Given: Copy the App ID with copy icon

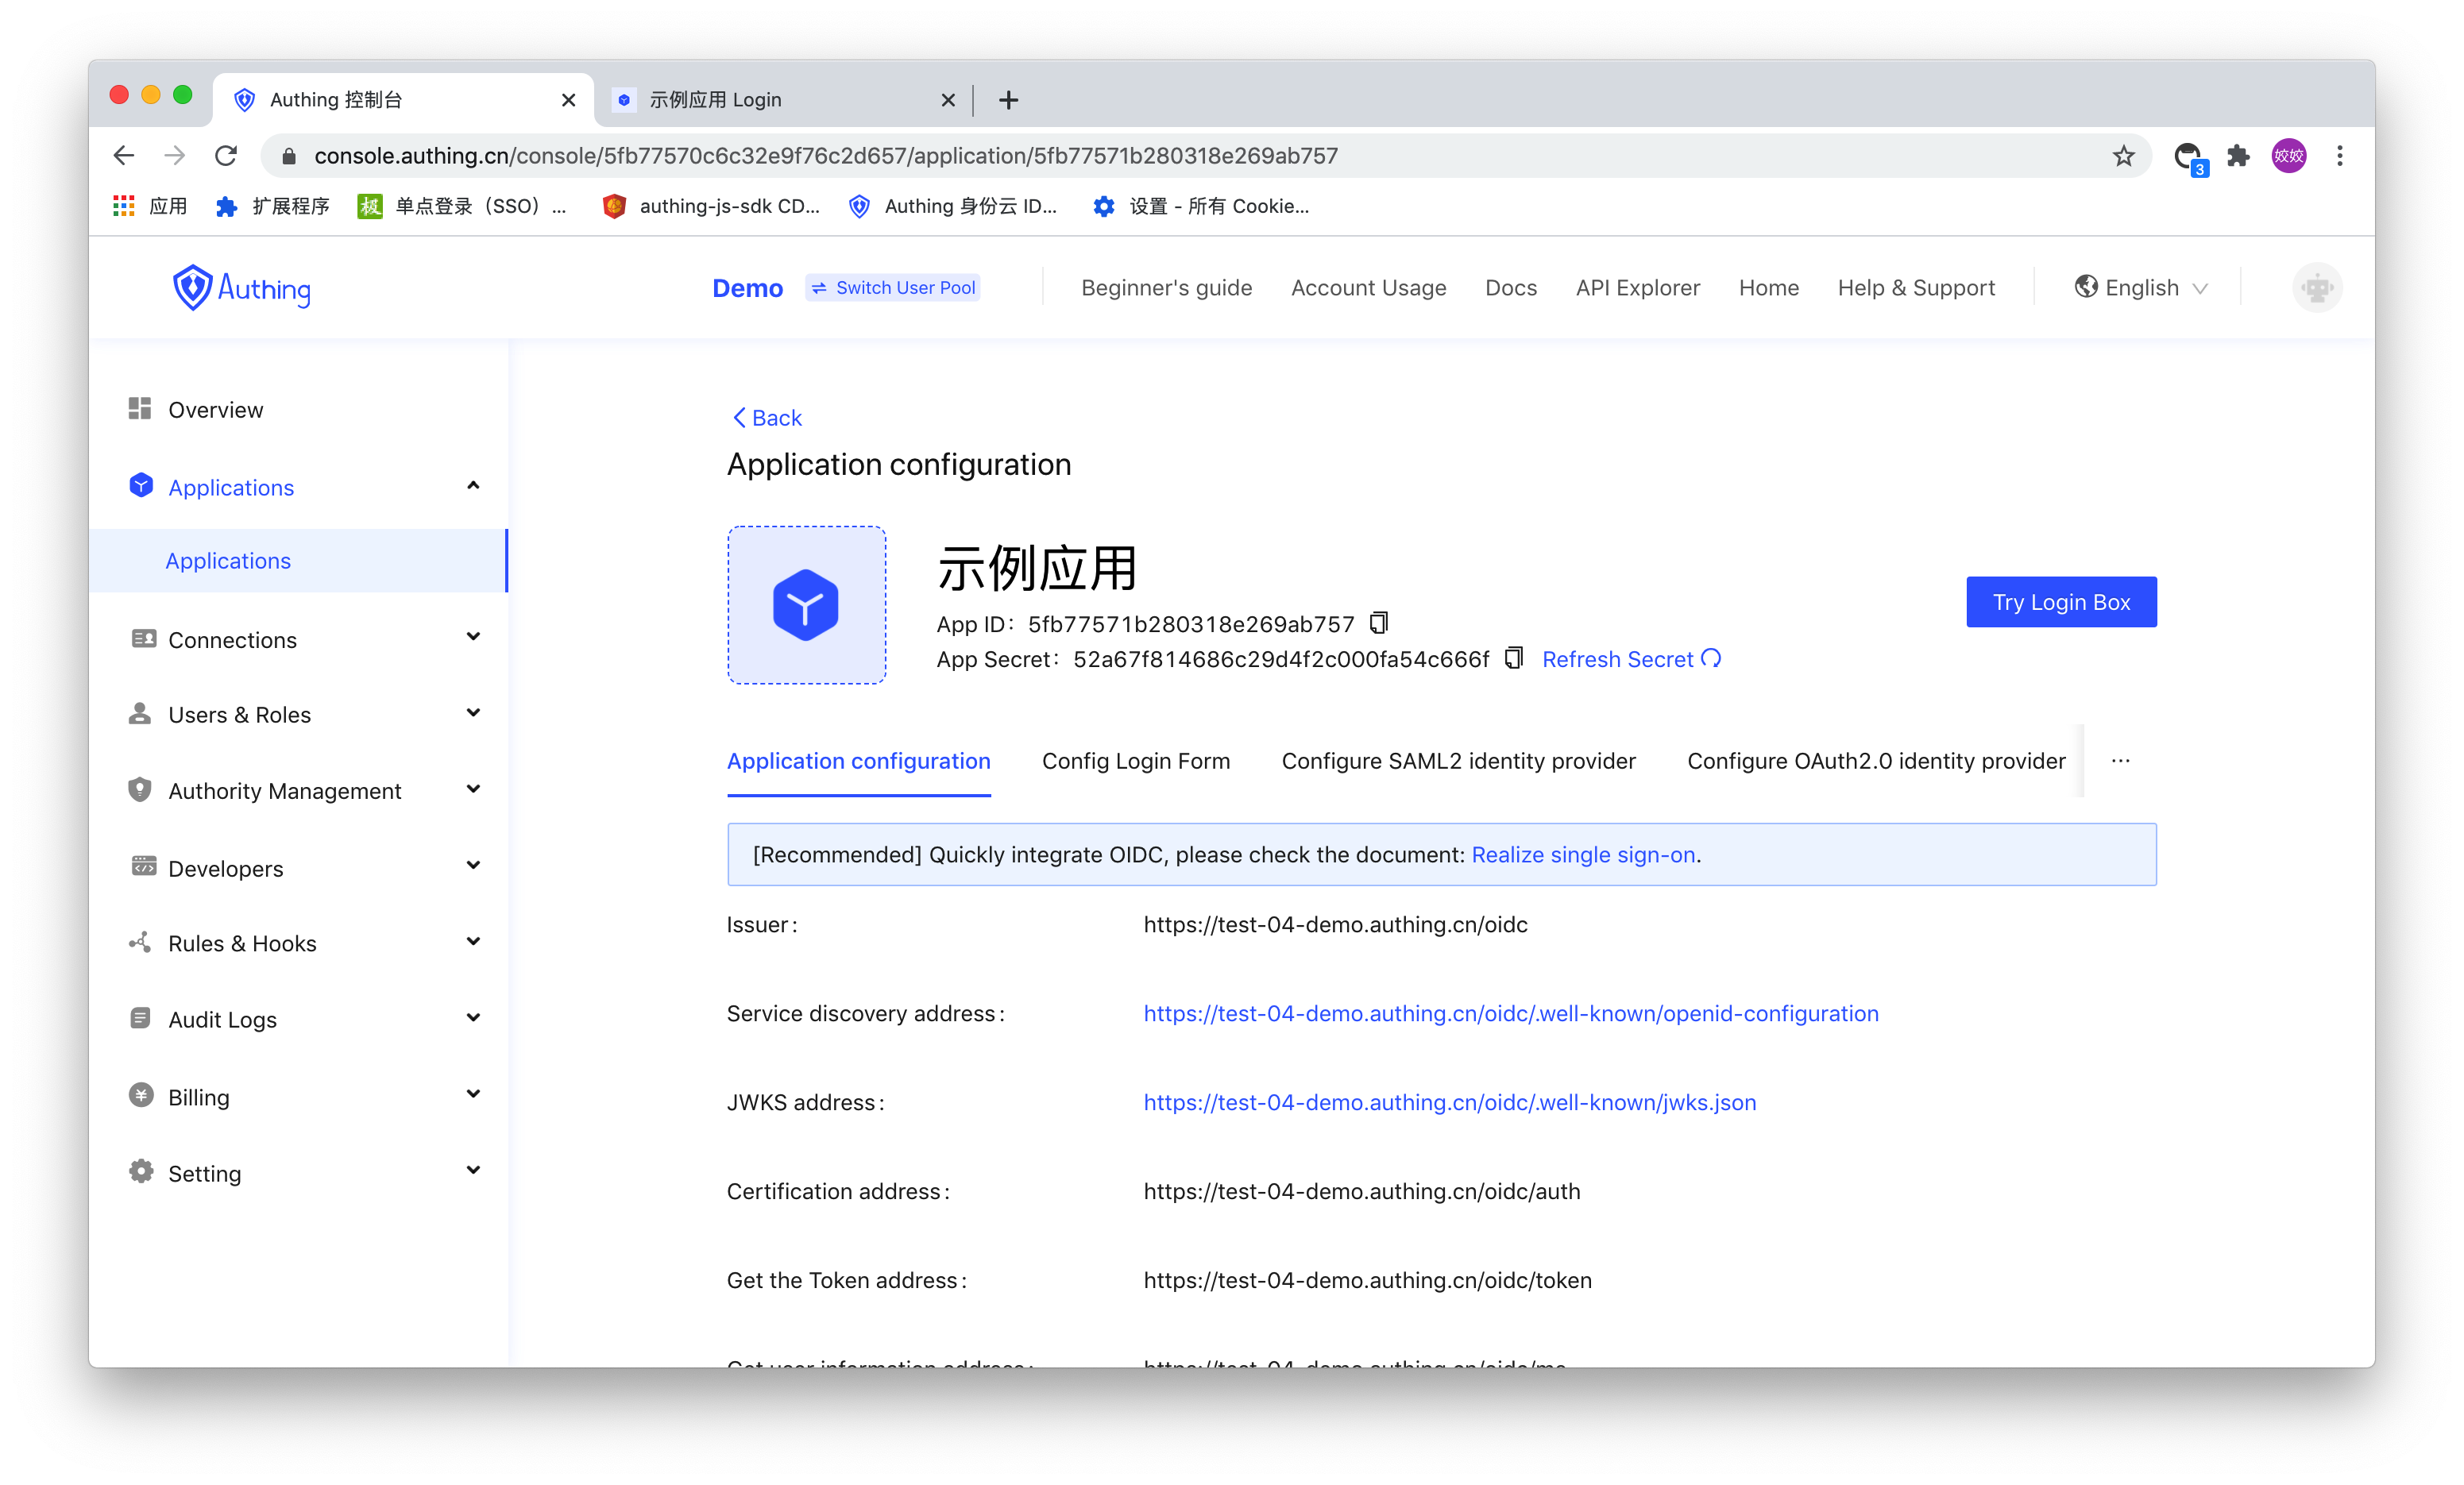Looking at the screenshot, I should [x=1378, y=623].
